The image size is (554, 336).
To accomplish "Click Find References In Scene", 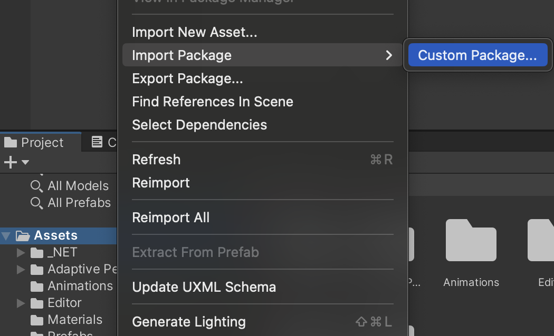I will 213,102.
